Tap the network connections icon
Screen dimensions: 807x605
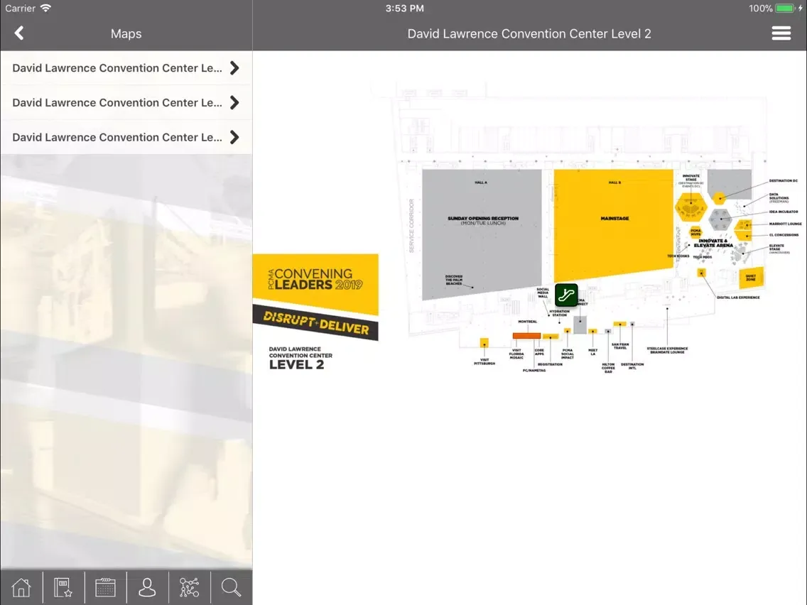[x=189, y=587]
